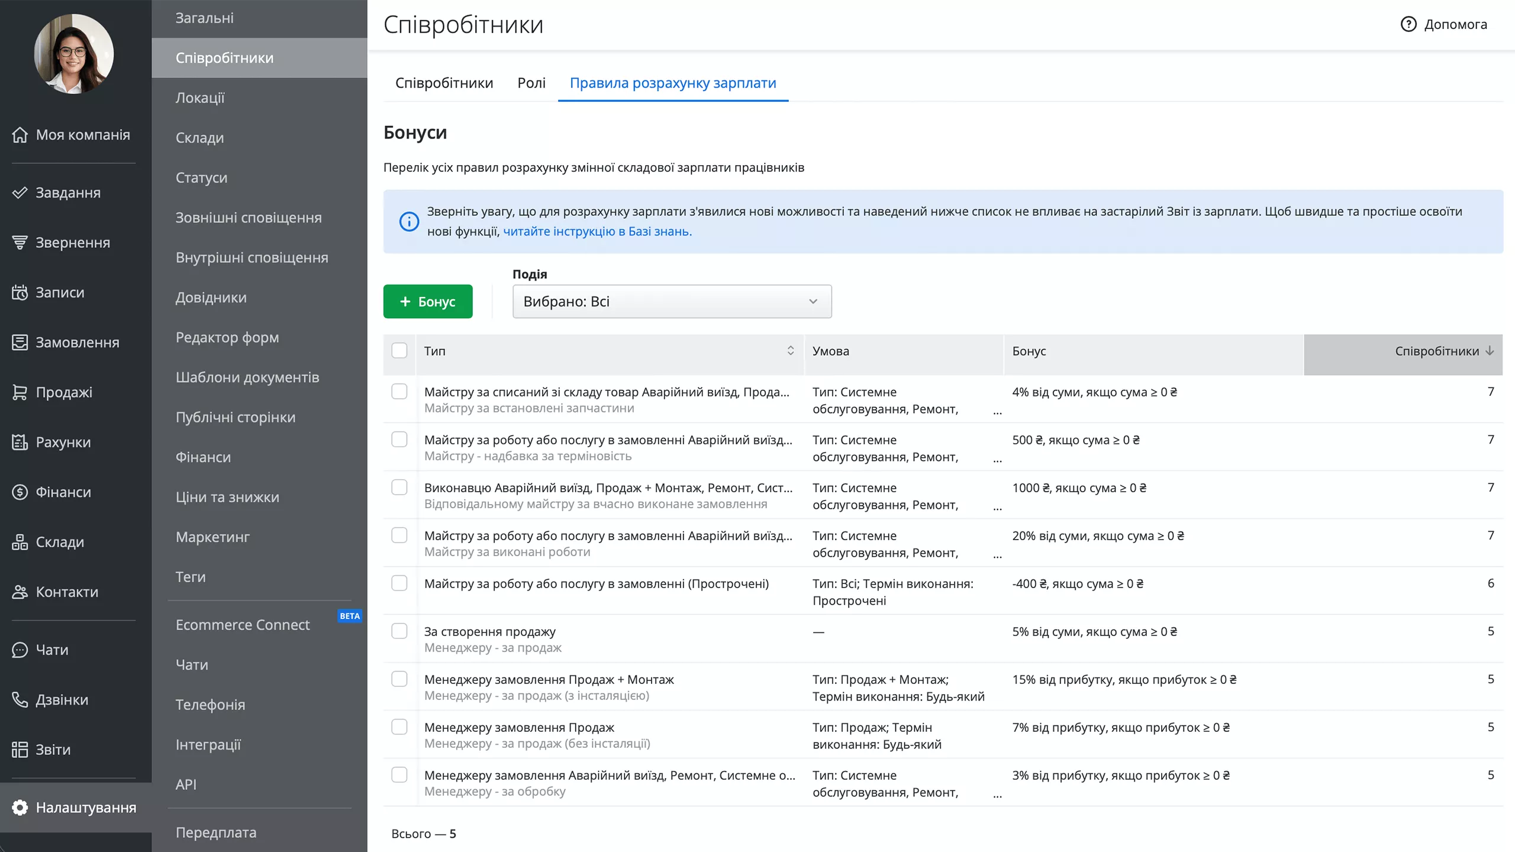Switch to the Ролі tab
The height and width of the screenshot is (852, 1515).
pos(531,83)
